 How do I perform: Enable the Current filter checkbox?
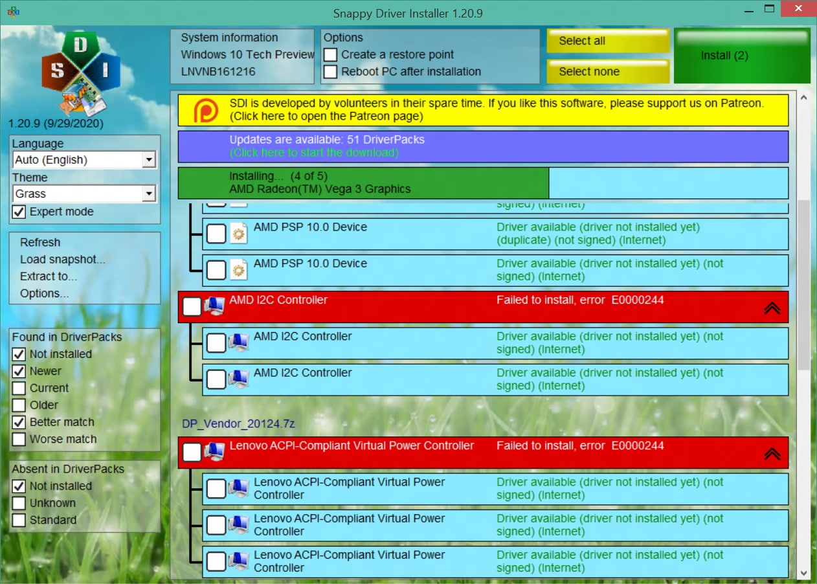click(x=19, y=388)
